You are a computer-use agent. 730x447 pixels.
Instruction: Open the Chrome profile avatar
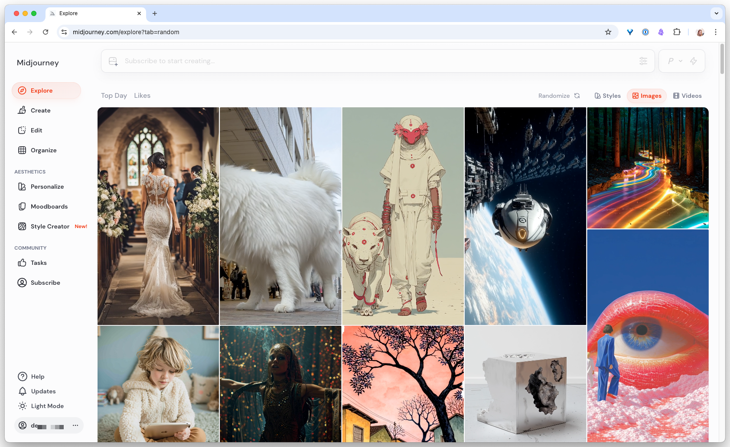click(700, 32)
